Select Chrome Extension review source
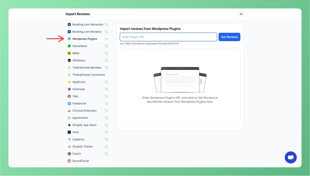Viewport: 310px width, 176px height. [88, 111]
